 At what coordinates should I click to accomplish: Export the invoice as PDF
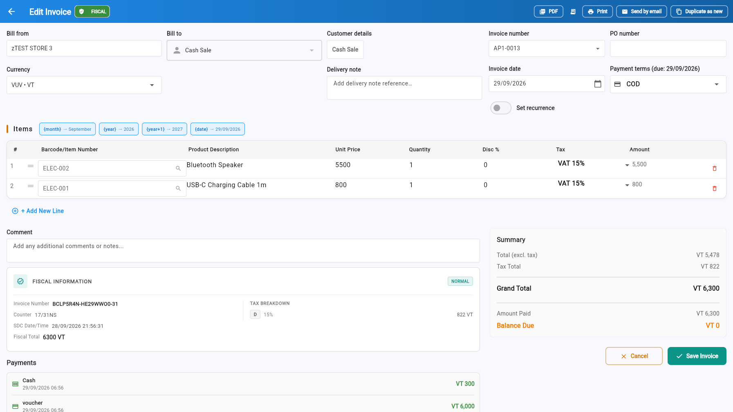point(549,11)
